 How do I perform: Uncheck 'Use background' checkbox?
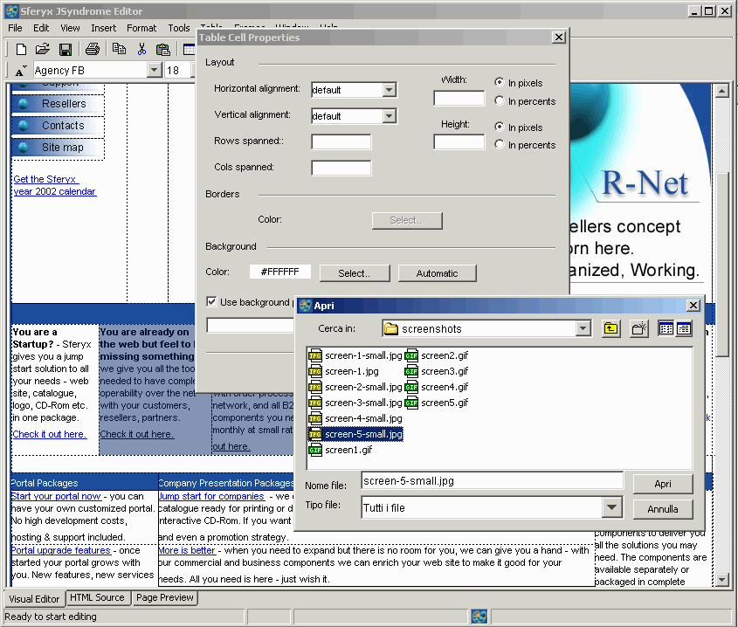click(211, 302)
